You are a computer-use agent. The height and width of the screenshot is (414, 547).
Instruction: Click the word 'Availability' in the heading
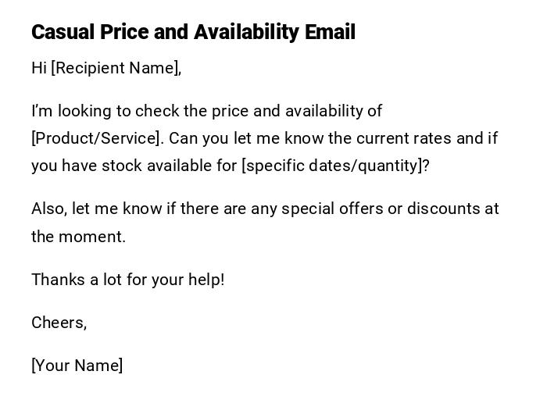click(246, 32)
